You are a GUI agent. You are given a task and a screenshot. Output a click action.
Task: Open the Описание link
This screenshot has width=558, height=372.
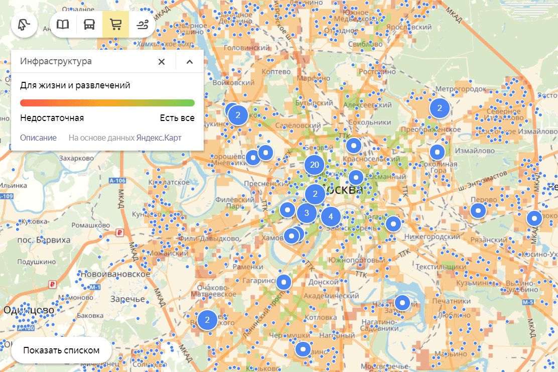(38, 138)
